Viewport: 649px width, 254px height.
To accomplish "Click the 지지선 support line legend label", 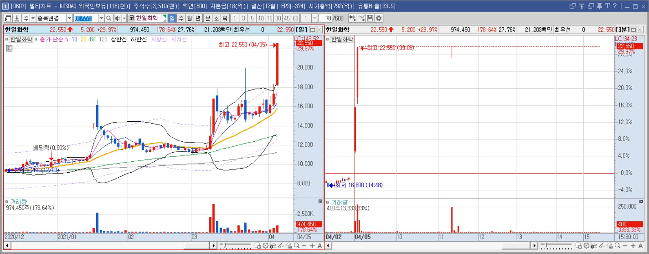I will tap(179, 39).
